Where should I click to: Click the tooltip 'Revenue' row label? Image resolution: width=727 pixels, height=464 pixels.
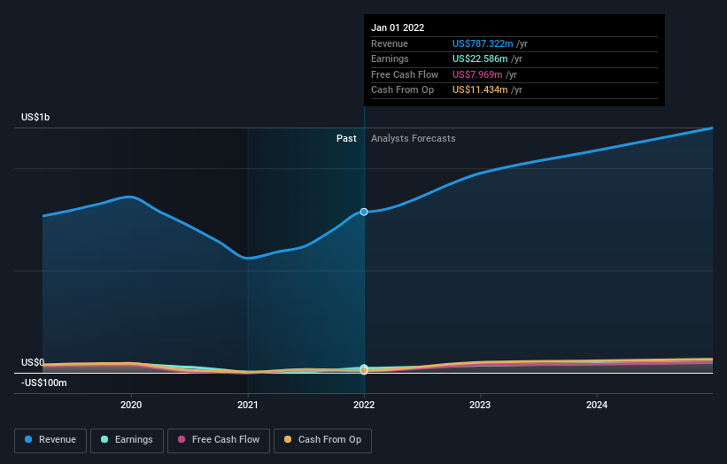tap(390, 43)
